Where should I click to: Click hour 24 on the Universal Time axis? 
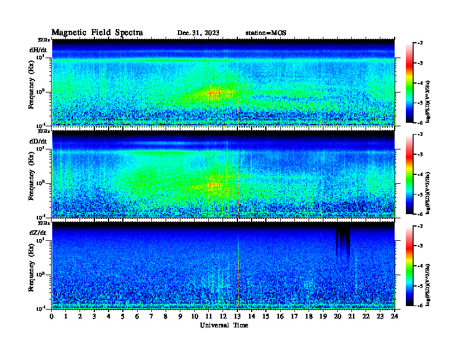point(395,317)
